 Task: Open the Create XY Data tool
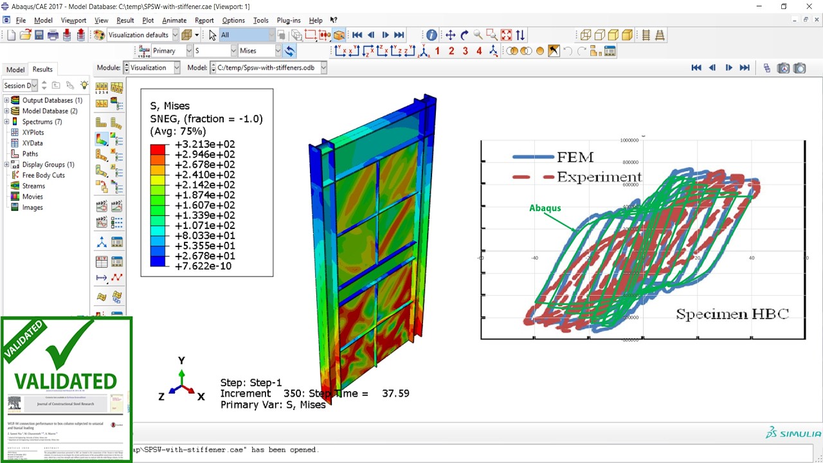tap(102, 262)
